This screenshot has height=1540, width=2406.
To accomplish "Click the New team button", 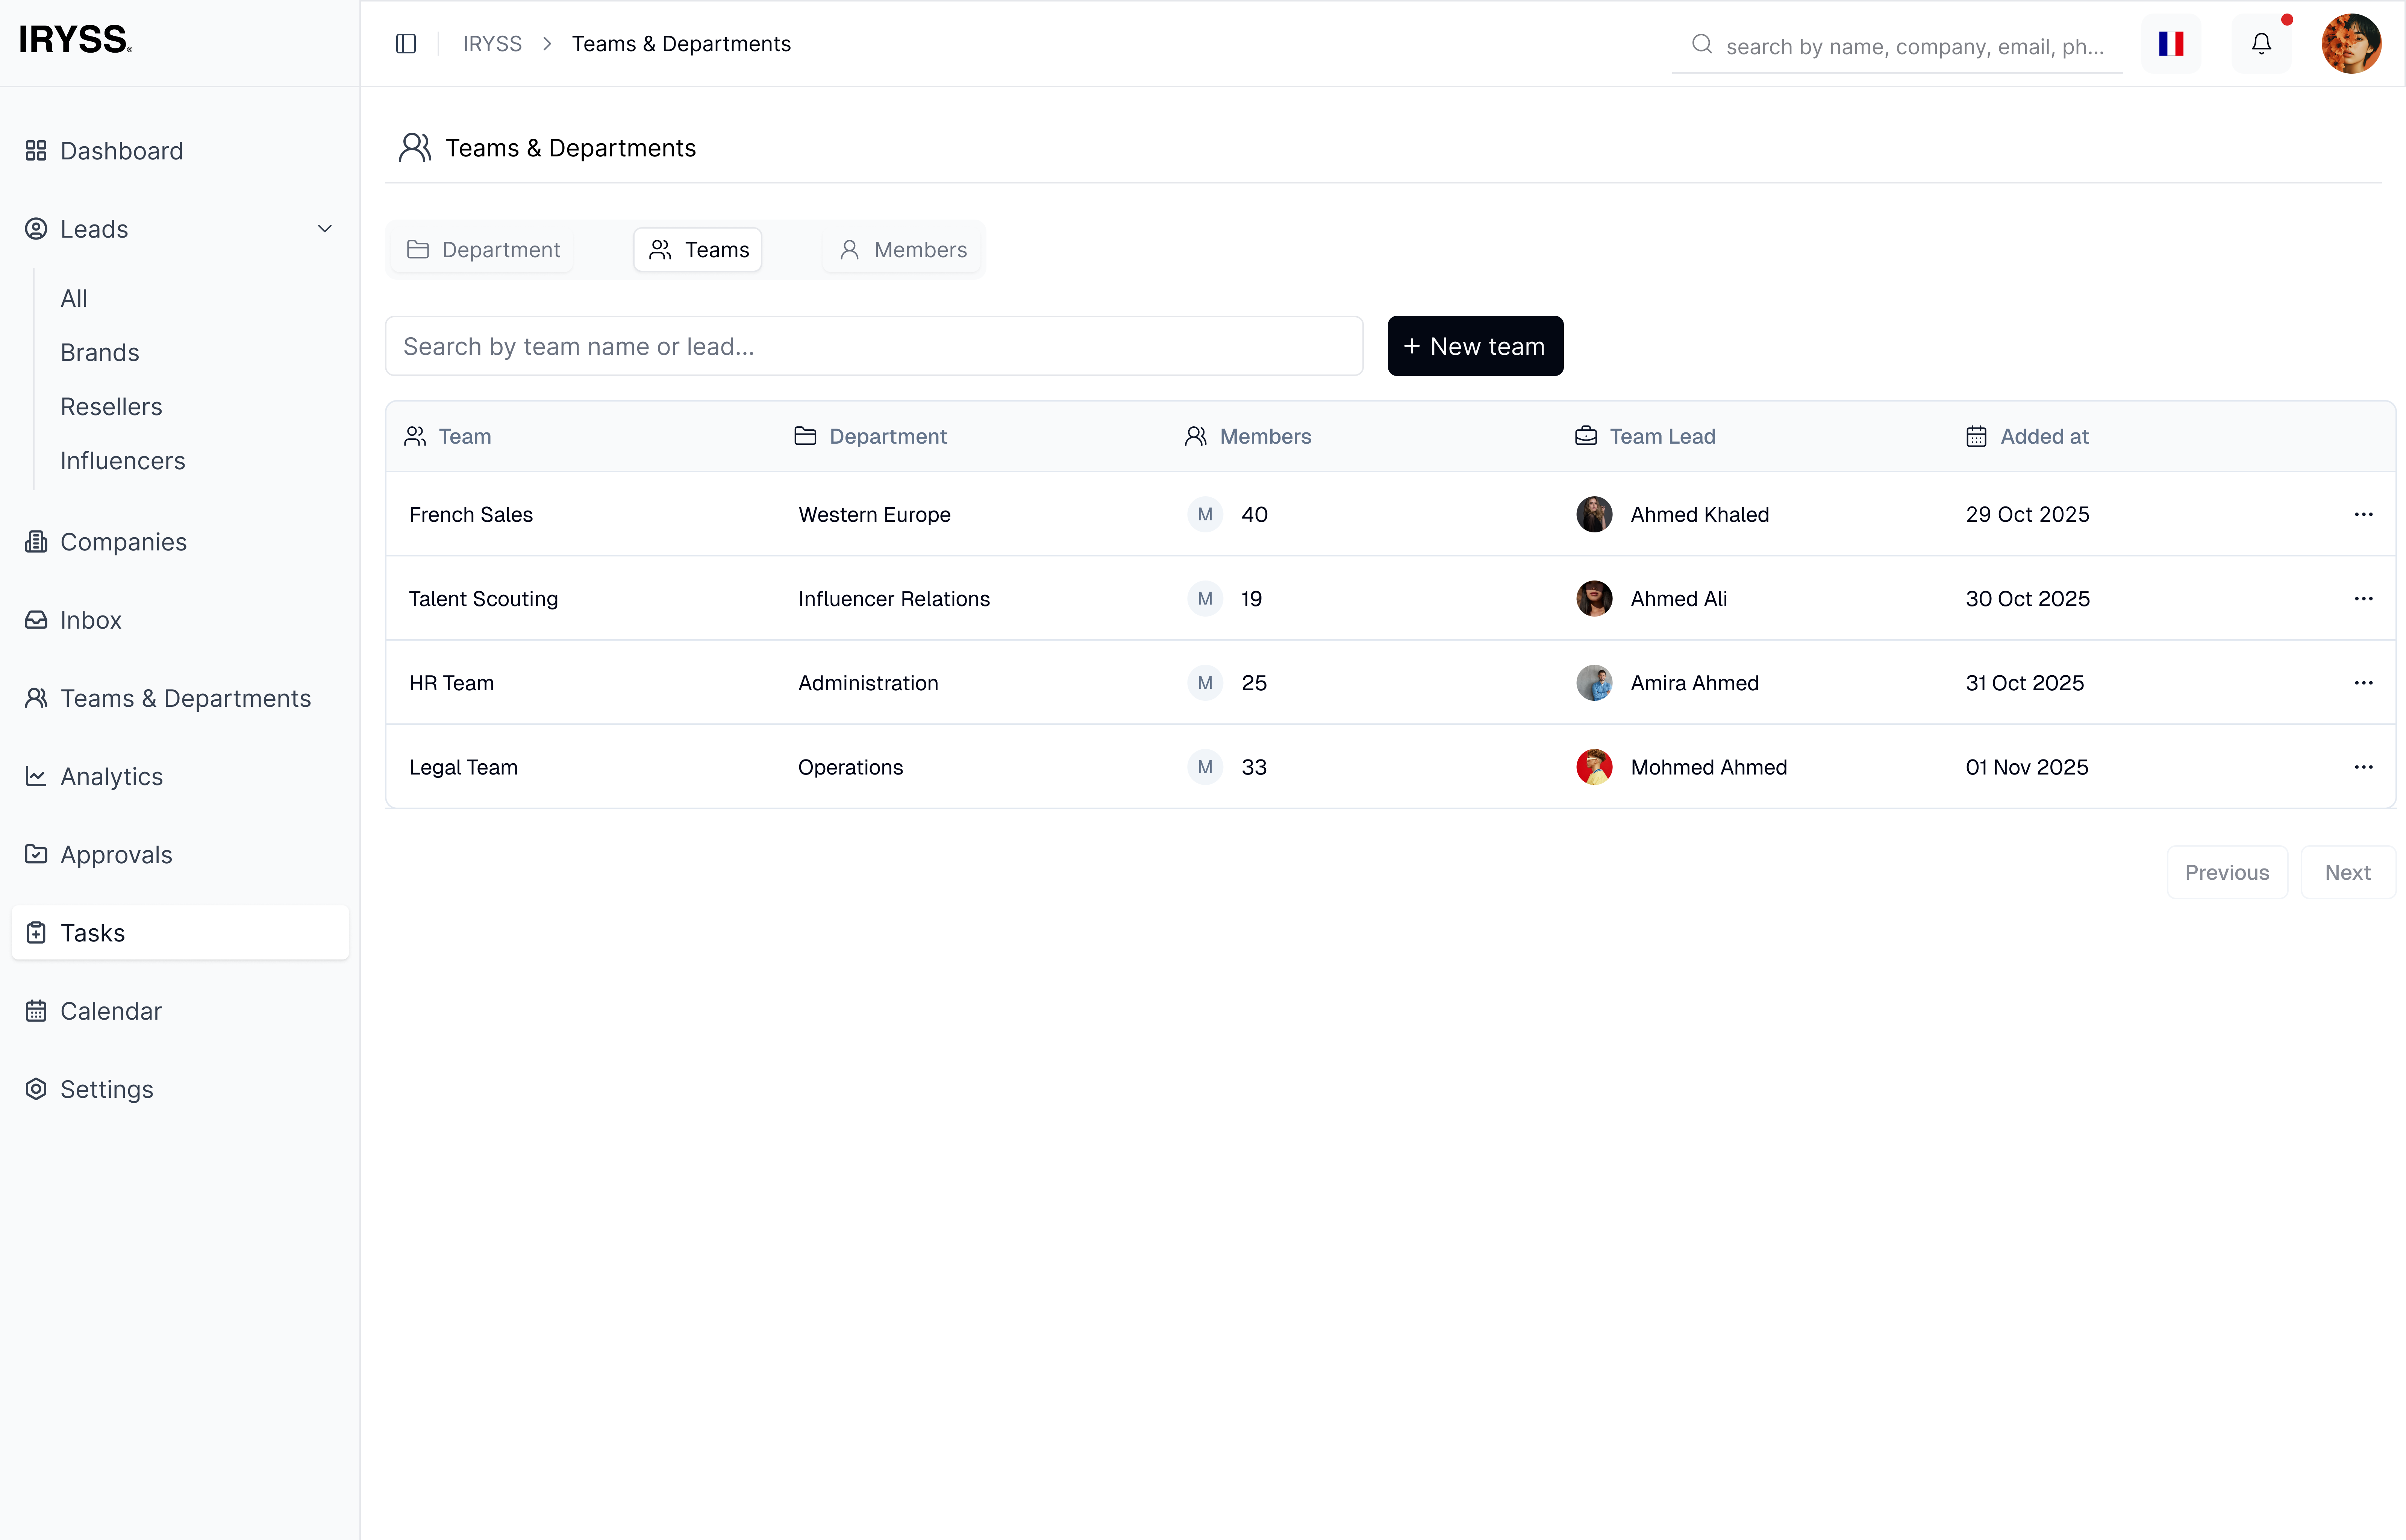I will point(1476,346).
